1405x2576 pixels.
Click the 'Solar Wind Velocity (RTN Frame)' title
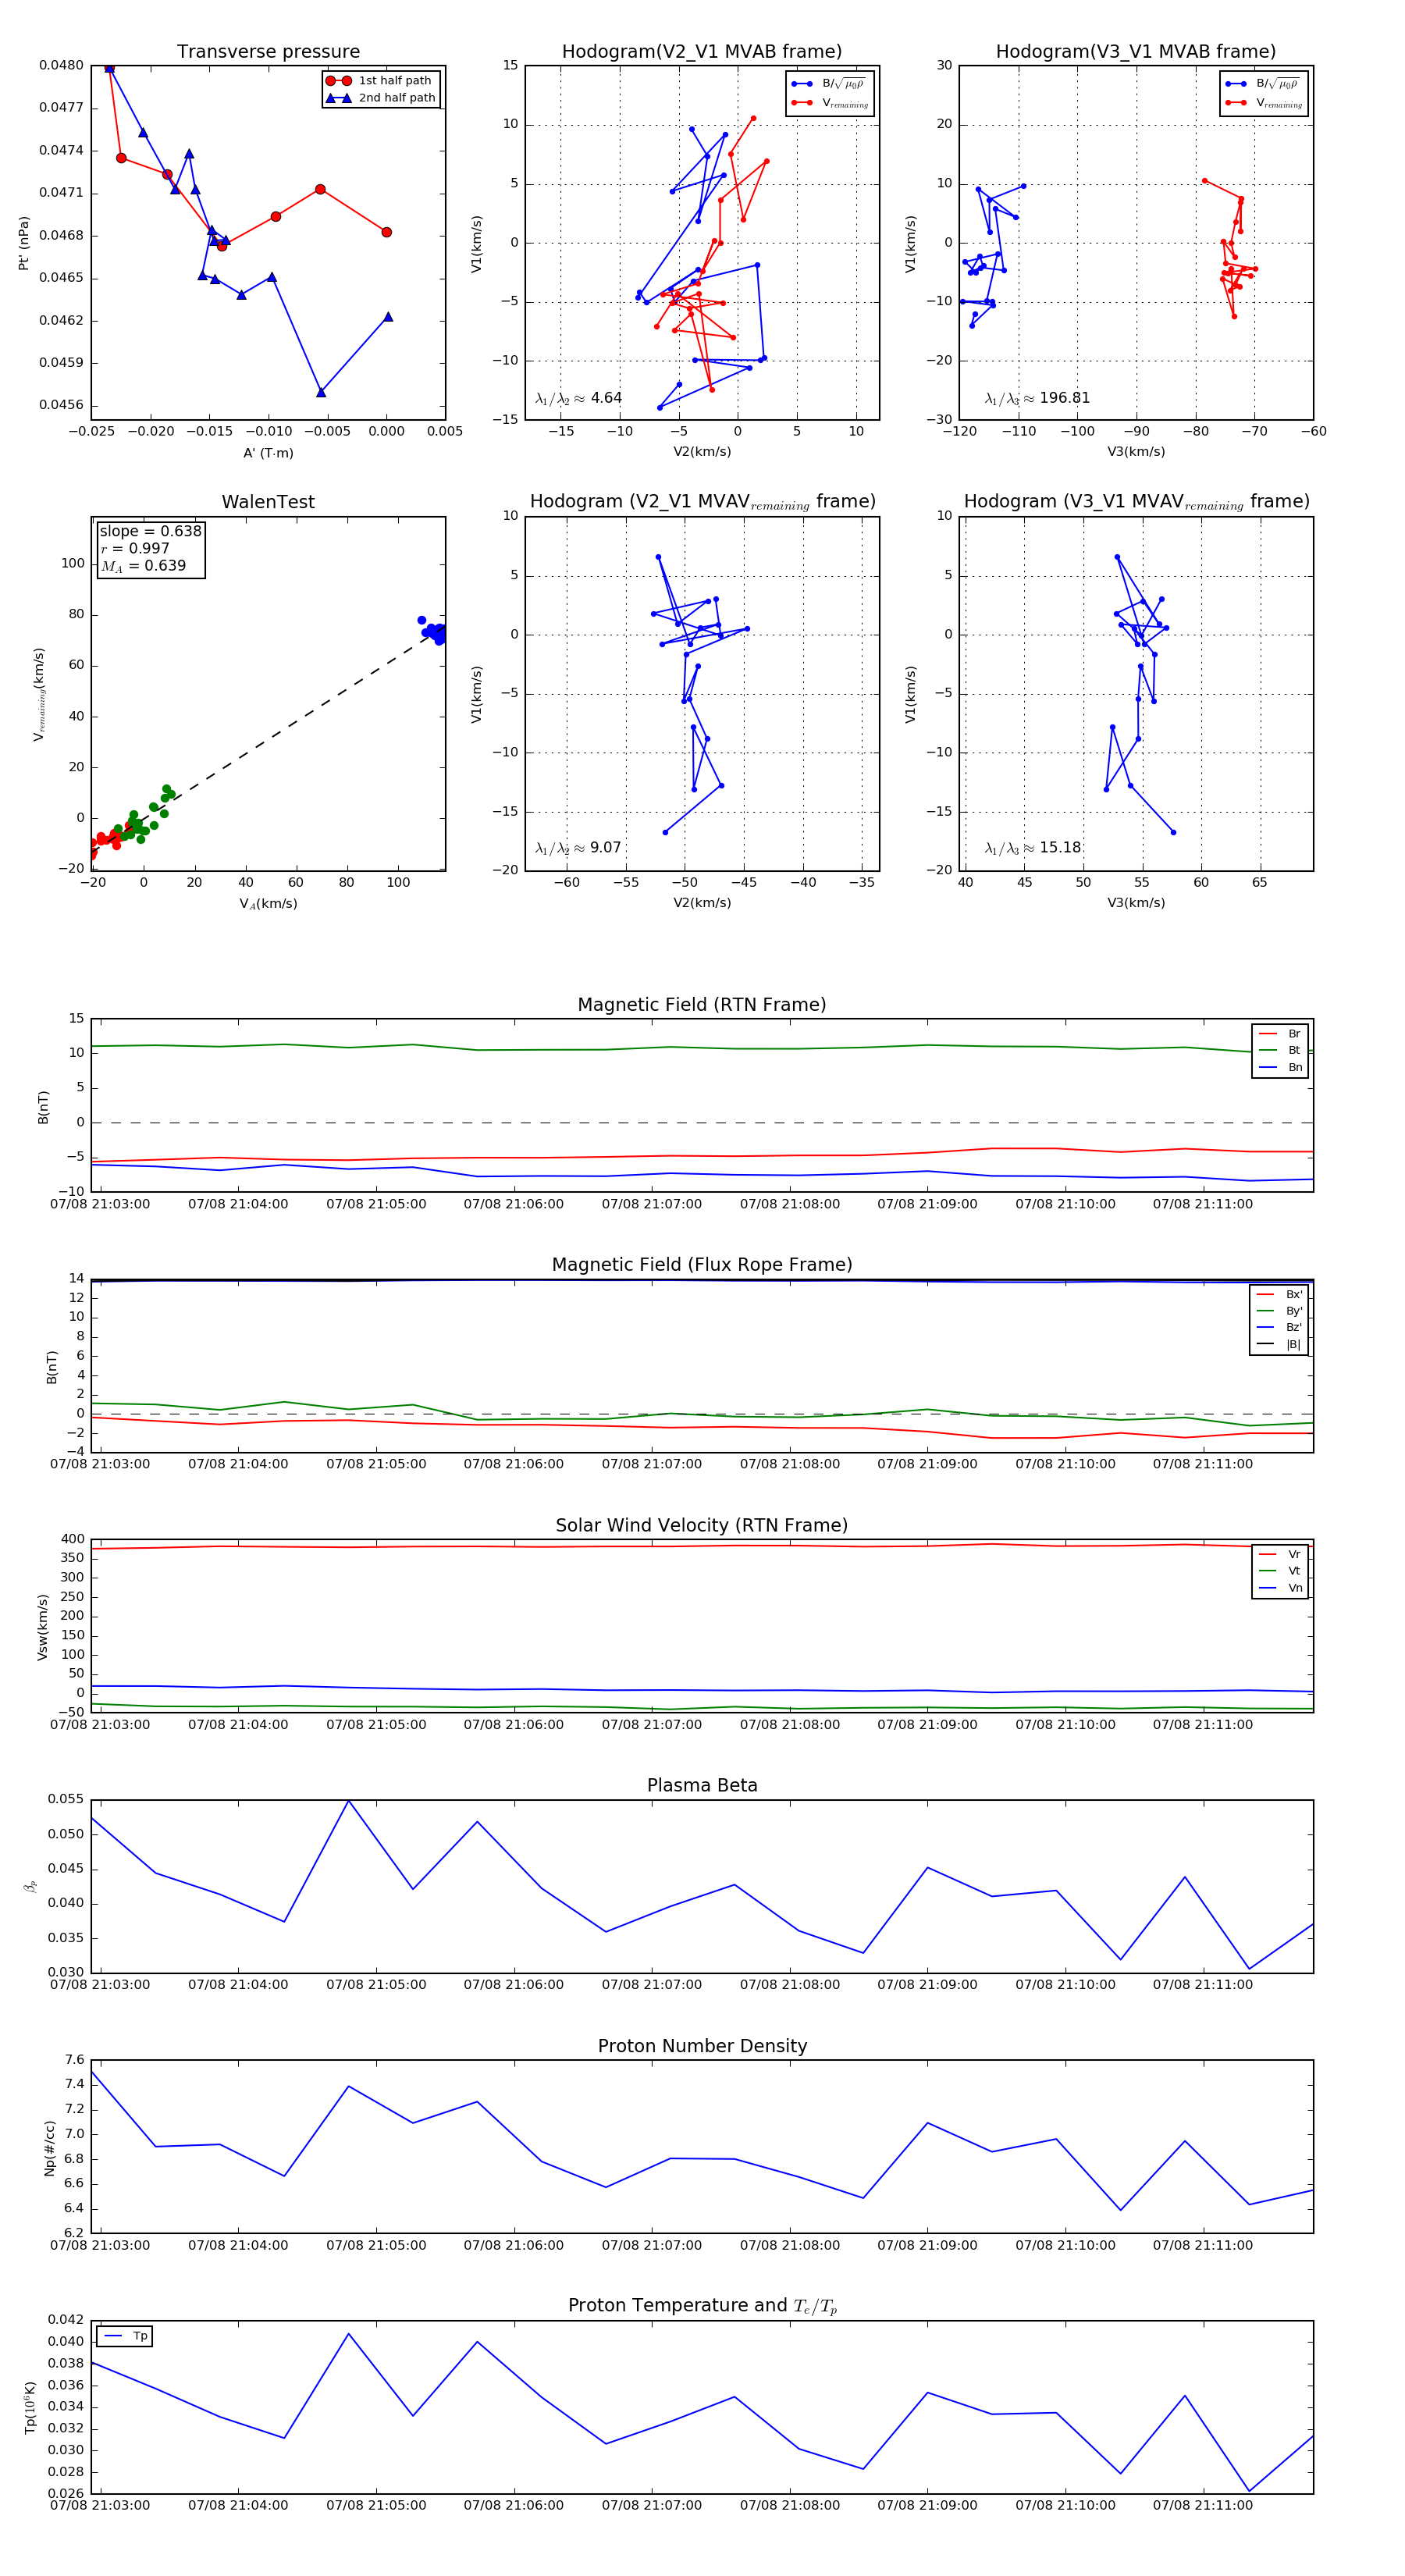coord(702,1525)
